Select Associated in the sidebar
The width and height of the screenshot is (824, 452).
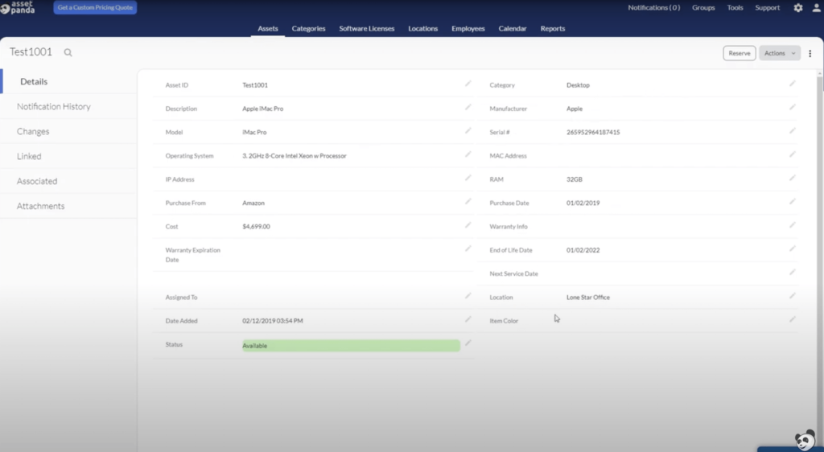click(x=69, y=181)
